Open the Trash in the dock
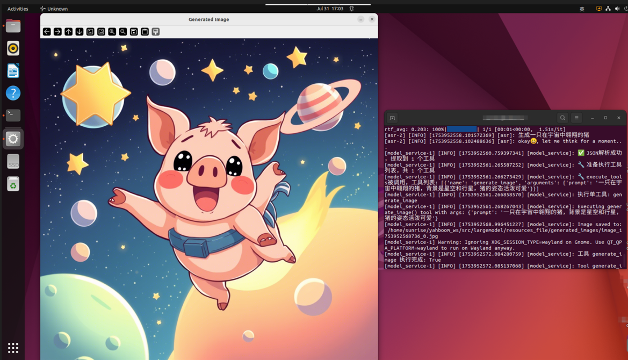628x360 pixels. 13,184
